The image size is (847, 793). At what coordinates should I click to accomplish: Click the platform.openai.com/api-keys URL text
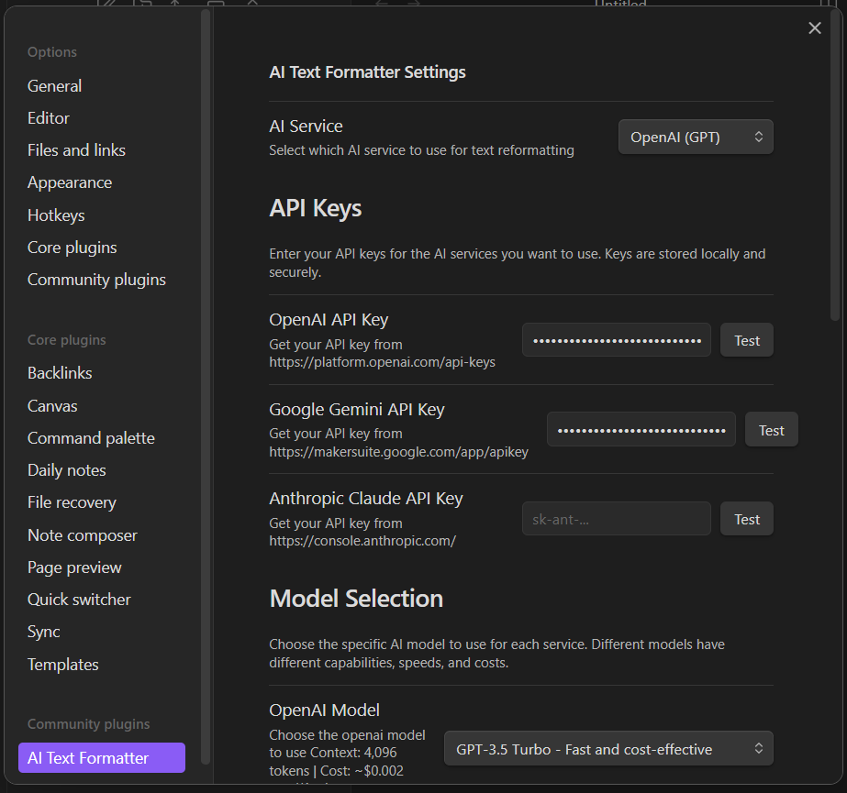(382, 362)
